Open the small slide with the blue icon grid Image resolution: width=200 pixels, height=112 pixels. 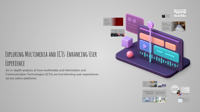coord(184,100)
